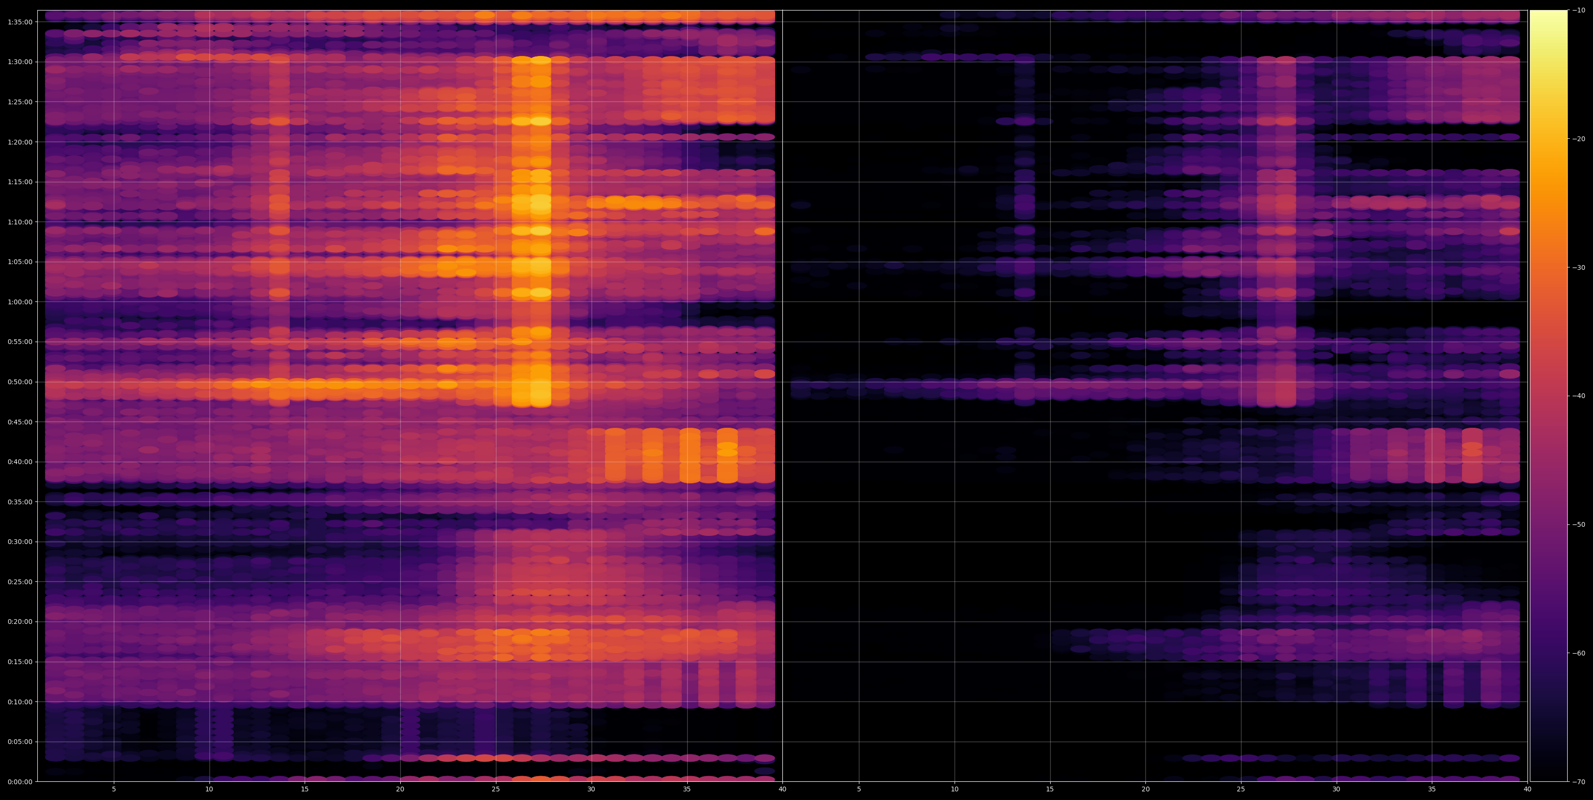Select the 1:20:00 time tick label
1593x800 pixels.
pyautogui.click(x=20, y=142)
